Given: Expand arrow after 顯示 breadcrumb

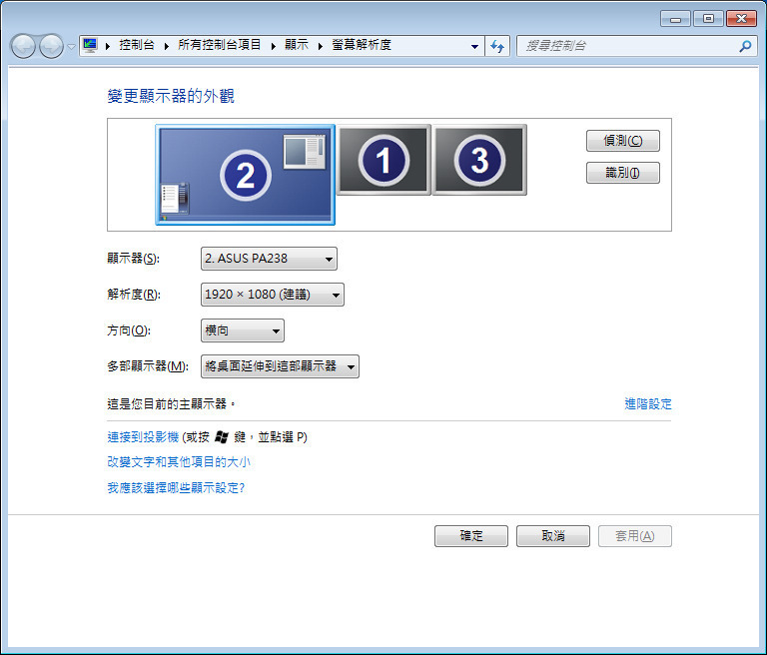Looking at the screenshot, I should click(x=321, y=46).
